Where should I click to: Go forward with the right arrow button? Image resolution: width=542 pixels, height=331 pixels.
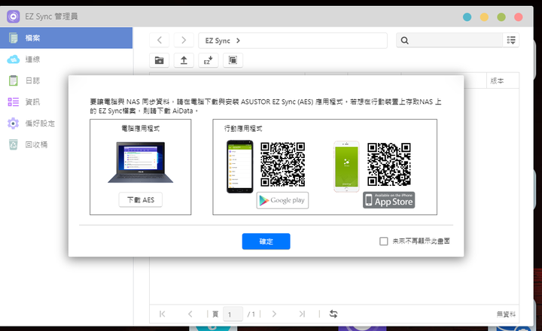184,40
